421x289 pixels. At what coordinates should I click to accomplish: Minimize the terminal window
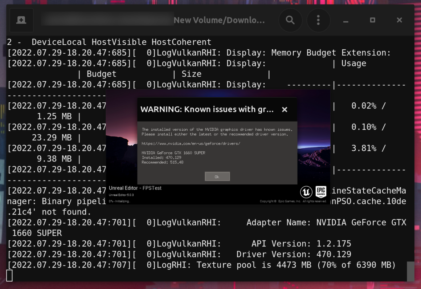[346, 20]
